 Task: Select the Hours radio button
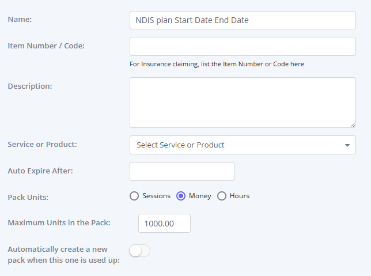[x=222, y=196]
